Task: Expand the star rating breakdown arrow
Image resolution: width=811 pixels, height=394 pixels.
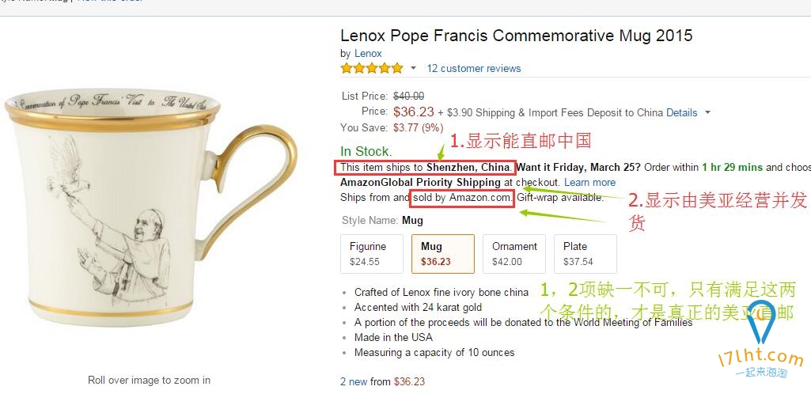Action: (x=413, y=69)
